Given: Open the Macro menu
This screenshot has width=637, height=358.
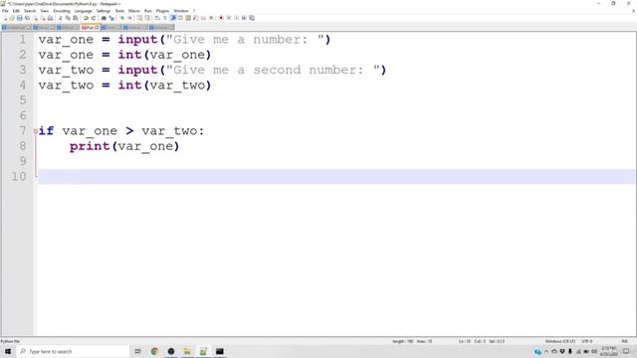Looking at the screenshot, I should pos(134,11).
